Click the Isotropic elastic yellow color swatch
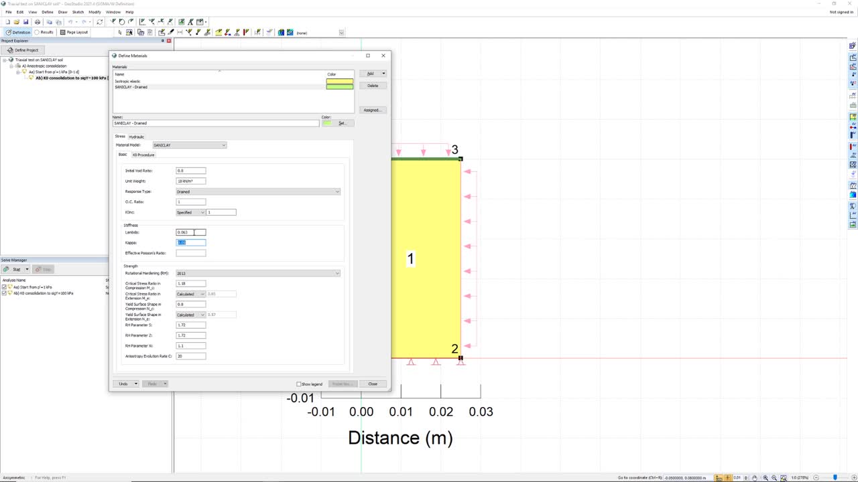The image size is (858, 482). tap(339, 81)
